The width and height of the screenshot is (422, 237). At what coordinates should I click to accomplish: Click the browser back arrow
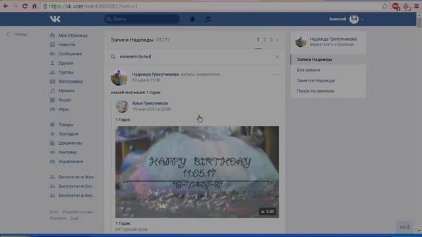point(6,6)
